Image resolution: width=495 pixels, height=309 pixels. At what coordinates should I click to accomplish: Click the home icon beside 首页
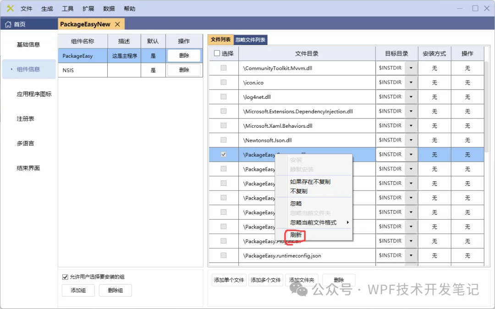8,24
